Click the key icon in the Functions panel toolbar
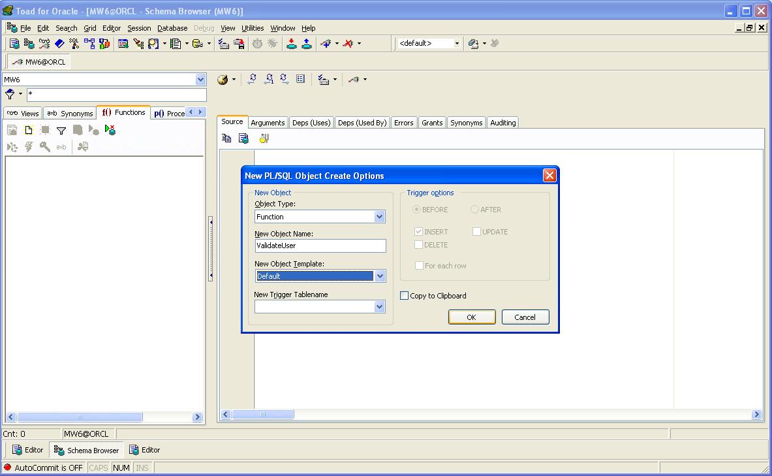This screenshot has width=772, height=476. (44, 146)
